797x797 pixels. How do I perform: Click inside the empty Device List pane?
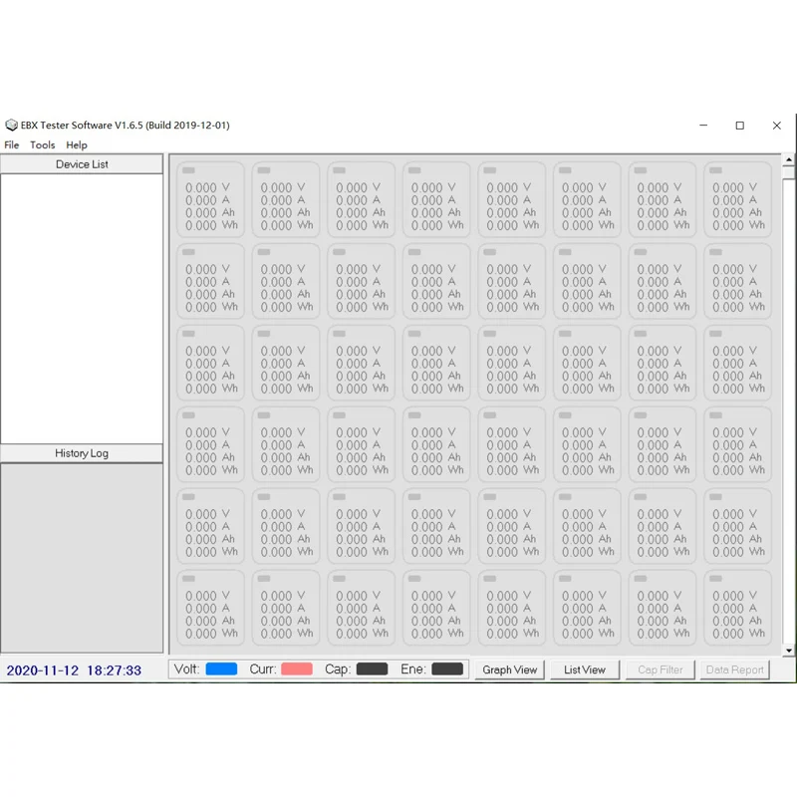click(82, 309)
